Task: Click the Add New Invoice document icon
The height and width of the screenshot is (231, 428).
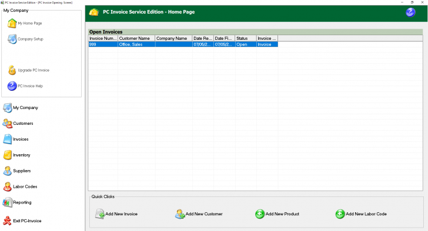Action: pos(99,214)
